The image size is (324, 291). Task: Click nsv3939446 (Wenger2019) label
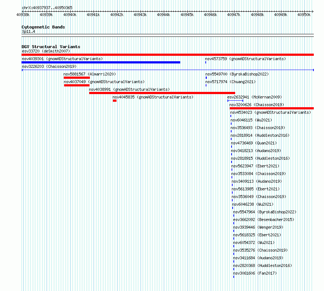click(258, 227)
